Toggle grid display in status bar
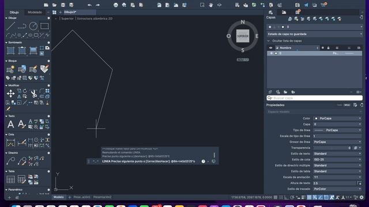This screenshot has width=369, height=207. (276, 197)
